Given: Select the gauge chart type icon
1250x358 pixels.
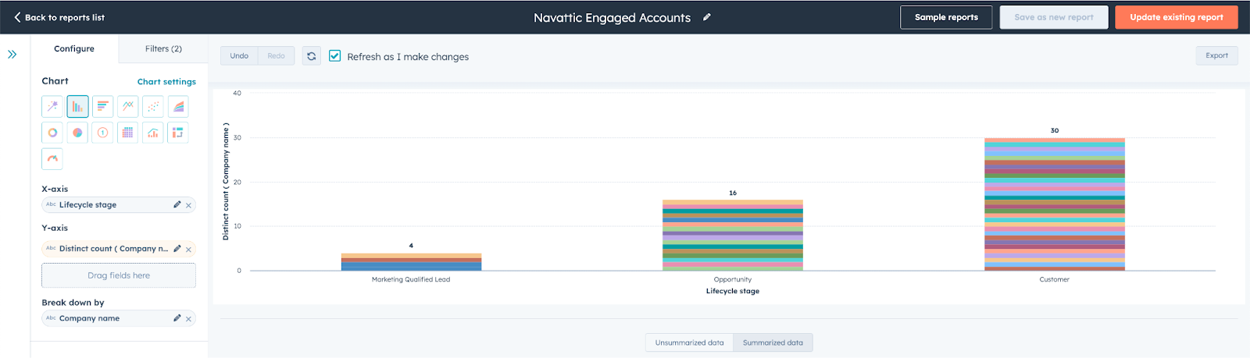Looking at the screenshot, I should [52, 158].
